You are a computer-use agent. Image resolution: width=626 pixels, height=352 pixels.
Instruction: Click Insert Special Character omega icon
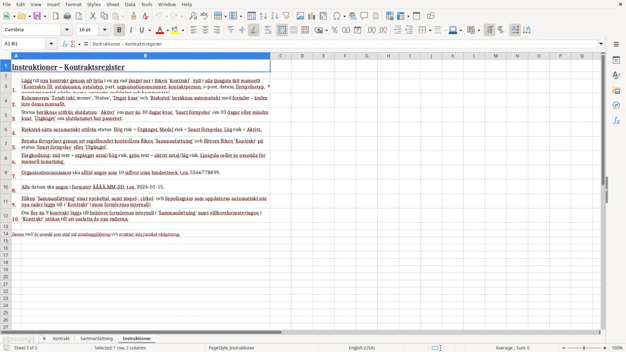(336, 16)
